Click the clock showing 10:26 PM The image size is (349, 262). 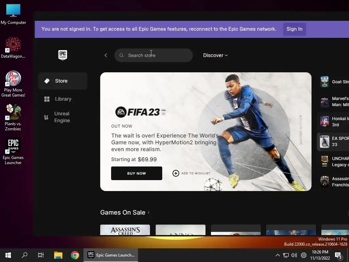pos(320,252)
